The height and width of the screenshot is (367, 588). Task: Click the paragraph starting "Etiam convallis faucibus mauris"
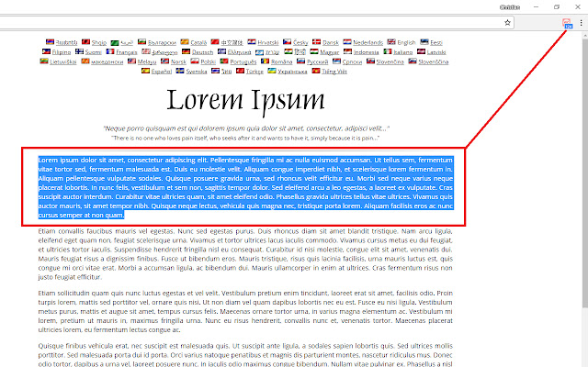[x=245, y=254]
